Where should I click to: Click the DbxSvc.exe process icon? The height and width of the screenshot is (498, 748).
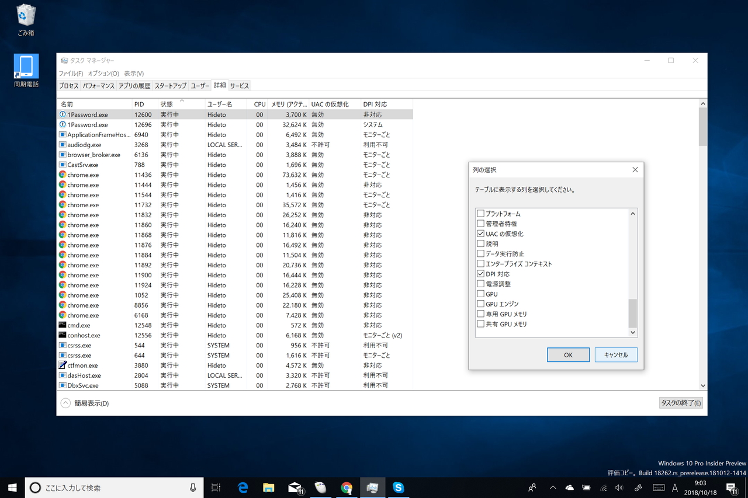pyautogui.click(x=63, y=385)
